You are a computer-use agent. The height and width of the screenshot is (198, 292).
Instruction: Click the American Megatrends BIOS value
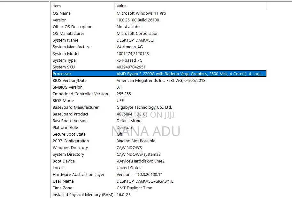coord(161,81)
